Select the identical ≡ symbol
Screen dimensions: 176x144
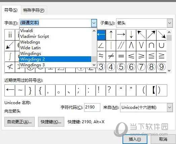click(x=121, y=56)
